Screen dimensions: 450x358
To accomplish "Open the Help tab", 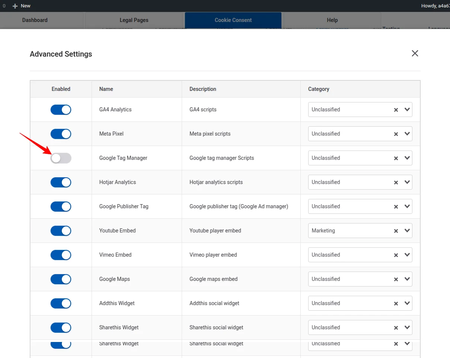I will (x=332, y=20).
